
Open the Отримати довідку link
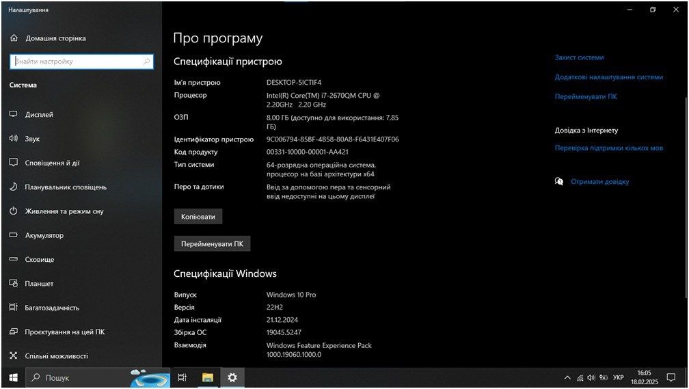pyautogui.click(x=600, y=182)
